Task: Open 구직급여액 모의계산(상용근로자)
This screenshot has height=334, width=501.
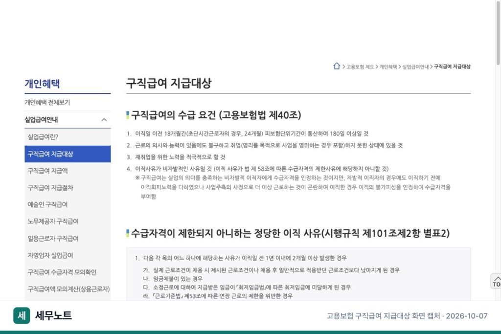Action: point(68,289)
